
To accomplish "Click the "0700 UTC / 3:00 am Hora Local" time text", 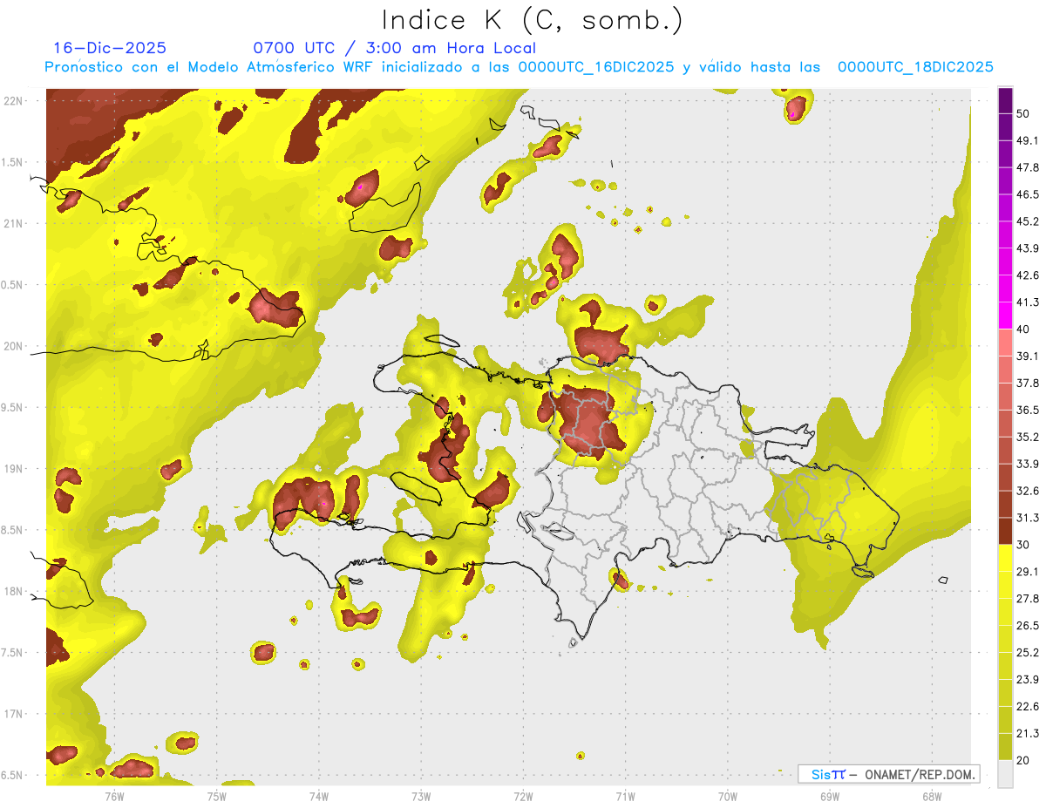I will click(x=395, y=48).
